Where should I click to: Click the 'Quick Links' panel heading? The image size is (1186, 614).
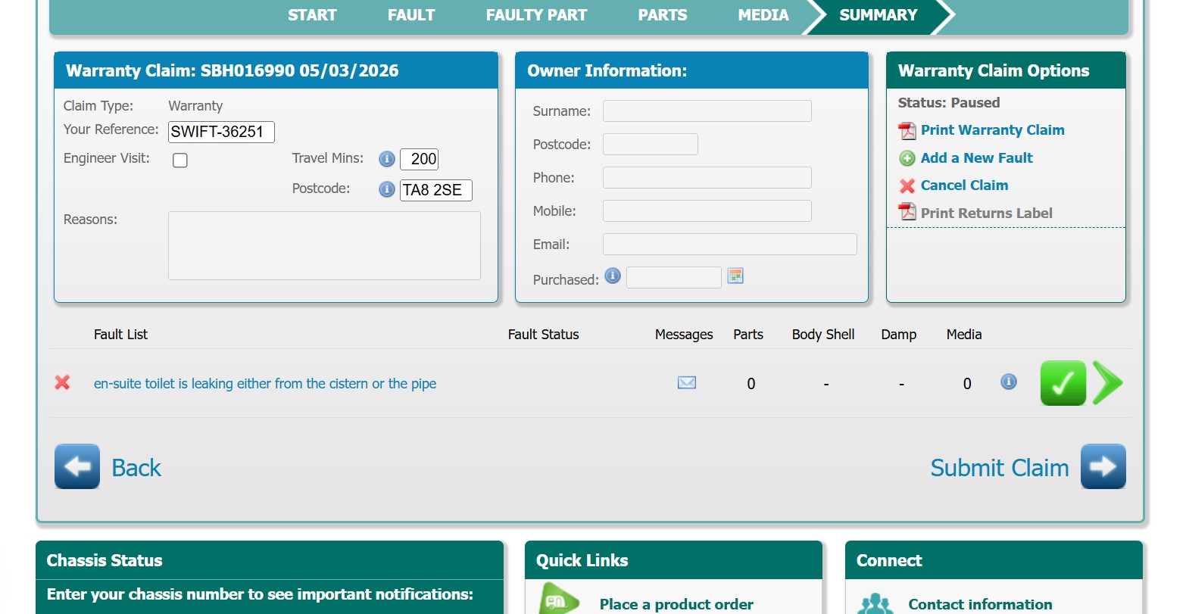(x=582, y=561)
